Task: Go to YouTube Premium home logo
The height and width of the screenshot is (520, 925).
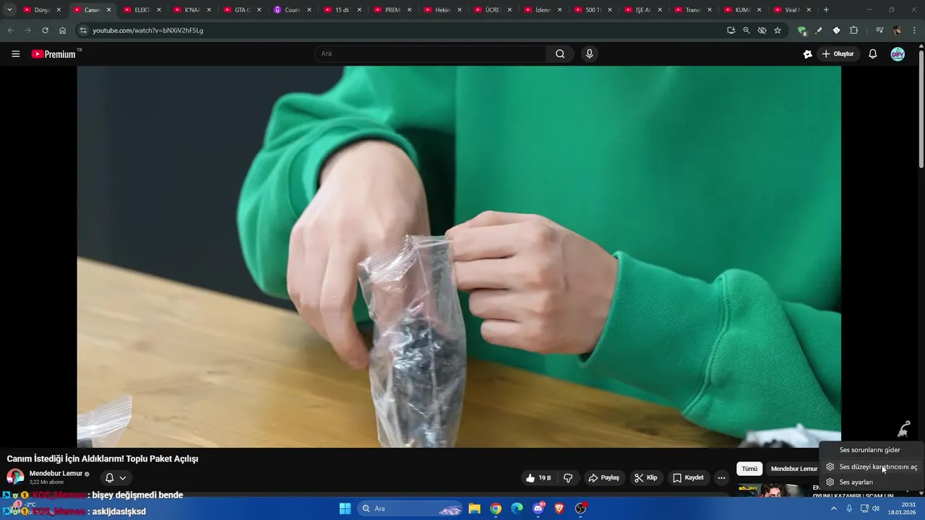Action: point(55,54)
